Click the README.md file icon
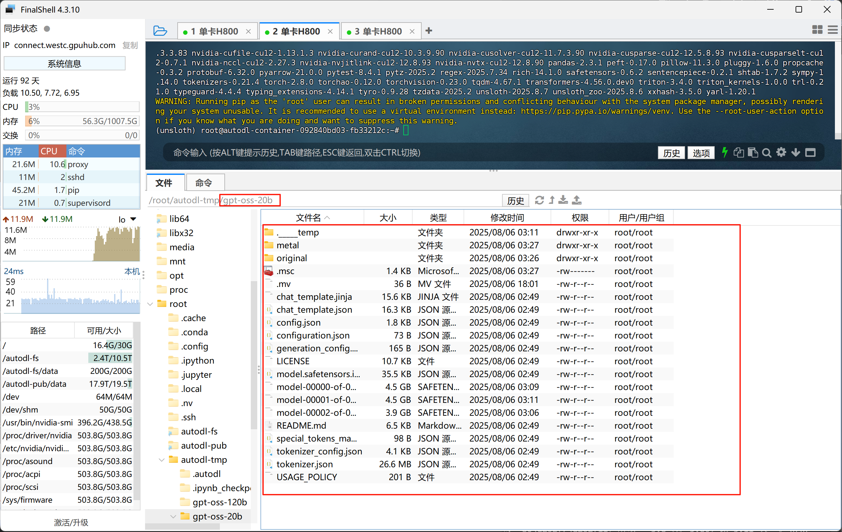Viewport: 842px width, 532px height. (x=269, y=425)
